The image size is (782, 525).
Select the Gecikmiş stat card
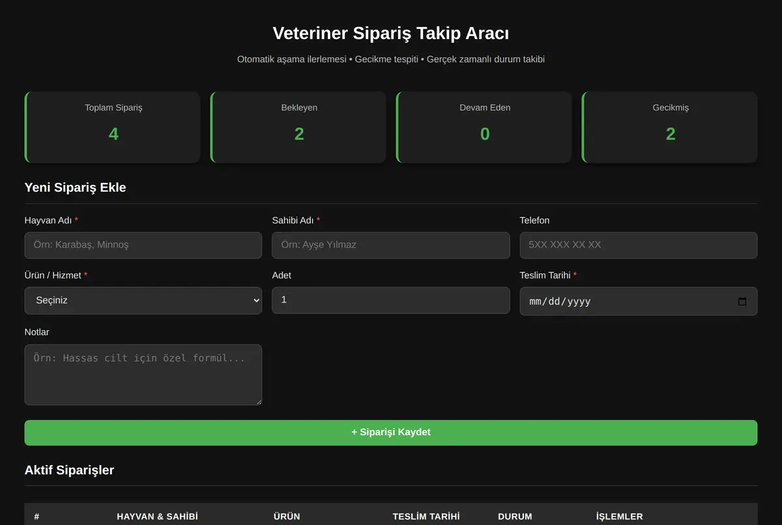670,127
